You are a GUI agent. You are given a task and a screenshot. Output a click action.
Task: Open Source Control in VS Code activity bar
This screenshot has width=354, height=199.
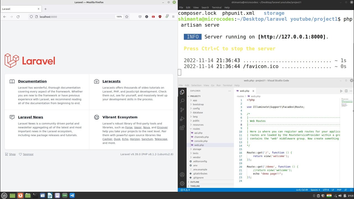pyautogui.click(x=182, y=110)
